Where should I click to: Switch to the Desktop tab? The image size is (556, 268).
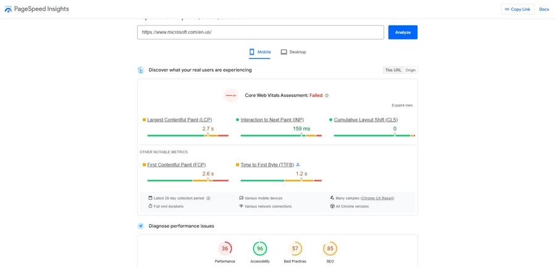pyautogui.click(x=293, y=52)
